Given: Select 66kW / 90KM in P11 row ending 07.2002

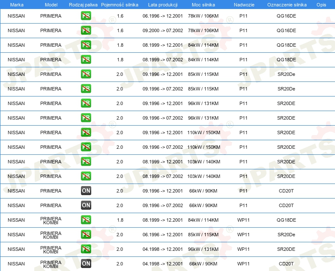Looking at the screenshot, I should pyautogui.click(x=203, y=205).
